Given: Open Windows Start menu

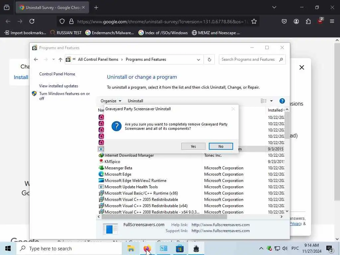Looking at the screenshot, I should coord(8,248).
